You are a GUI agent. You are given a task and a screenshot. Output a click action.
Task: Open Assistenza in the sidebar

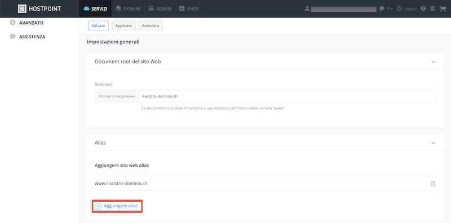coord(32,37)
